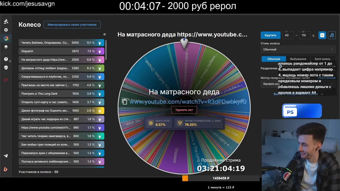The height and width of the screenshot is (191, 340).
Task: Highlight the Dispatch lot with its spotlight icon
Action: (x=100, y=51)
